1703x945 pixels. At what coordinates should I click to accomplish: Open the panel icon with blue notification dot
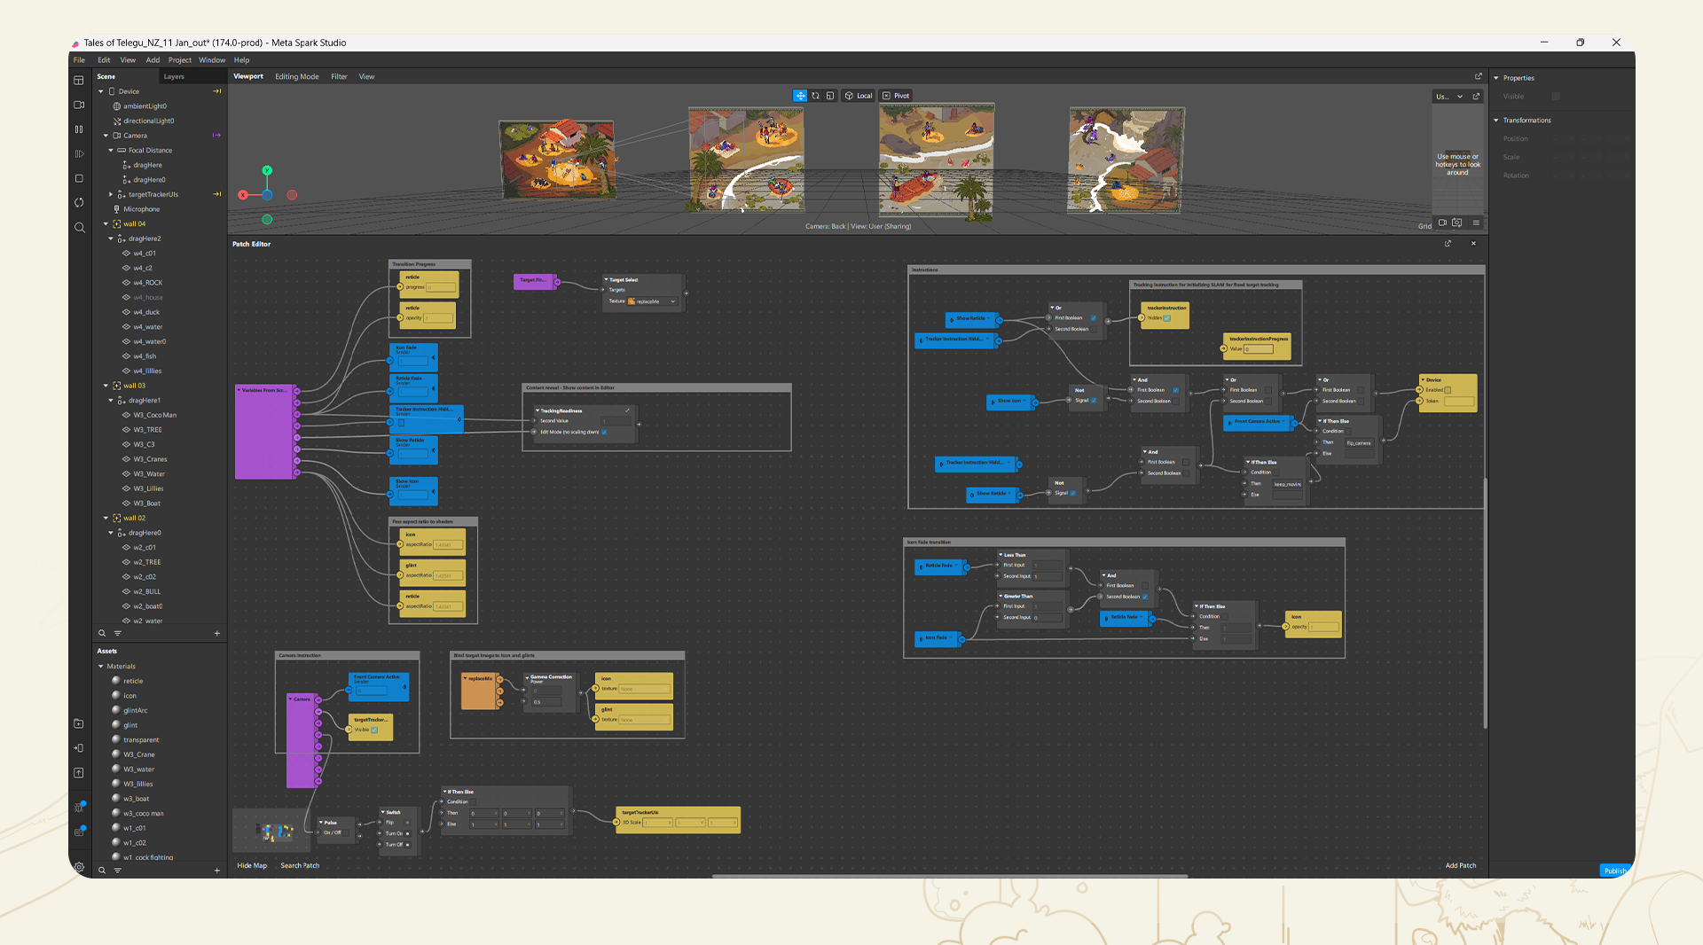pos(79,832)
